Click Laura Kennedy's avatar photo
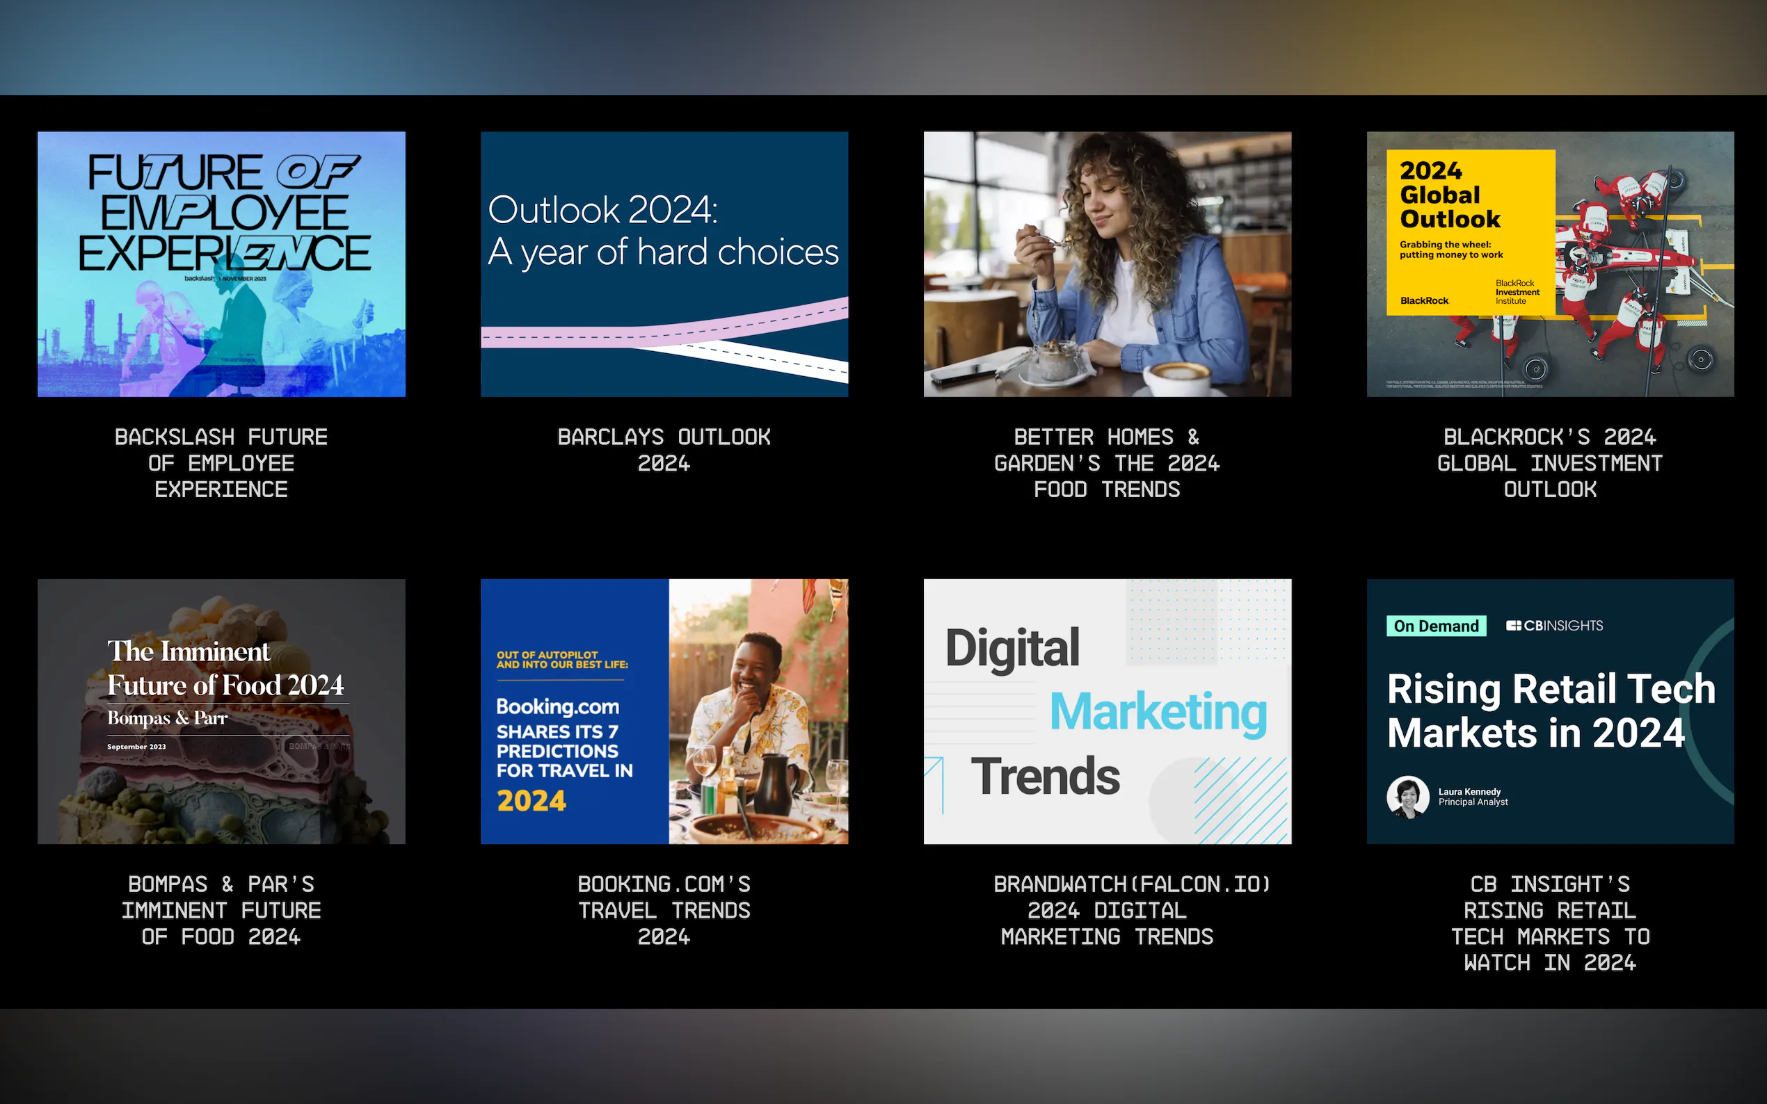1767x1104 pixels. click(1407, 797)
